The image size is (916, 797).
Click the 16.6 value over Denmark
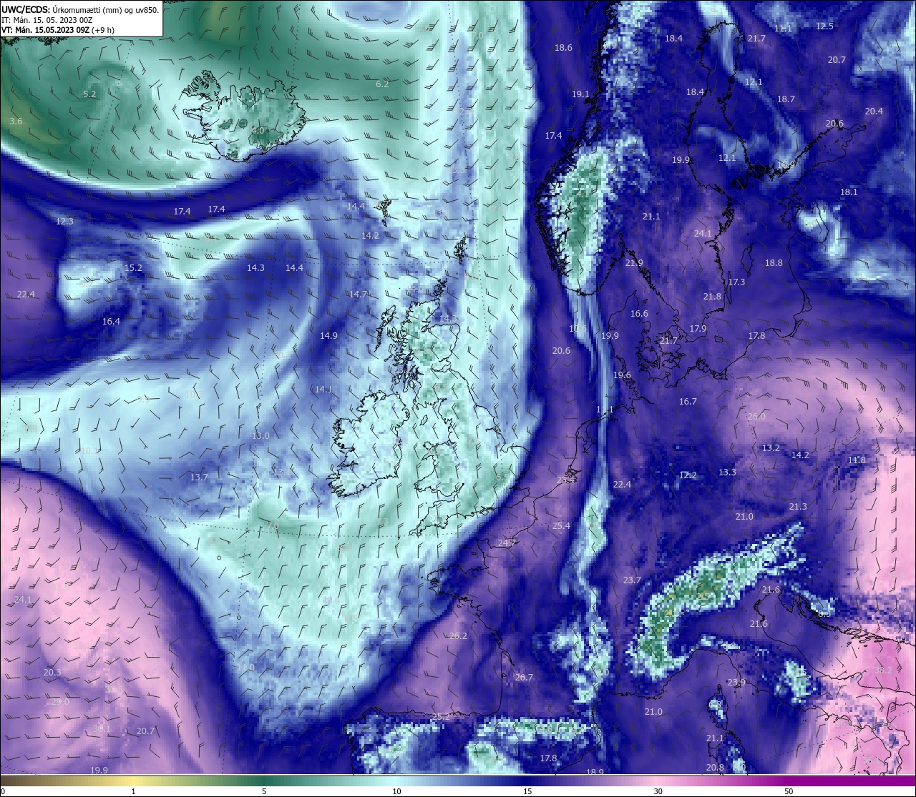[x=639, y=314]
